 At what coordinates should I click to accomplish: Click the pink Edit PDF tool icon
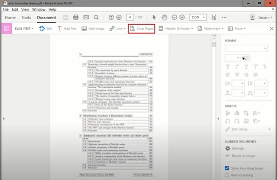point(7,28)
